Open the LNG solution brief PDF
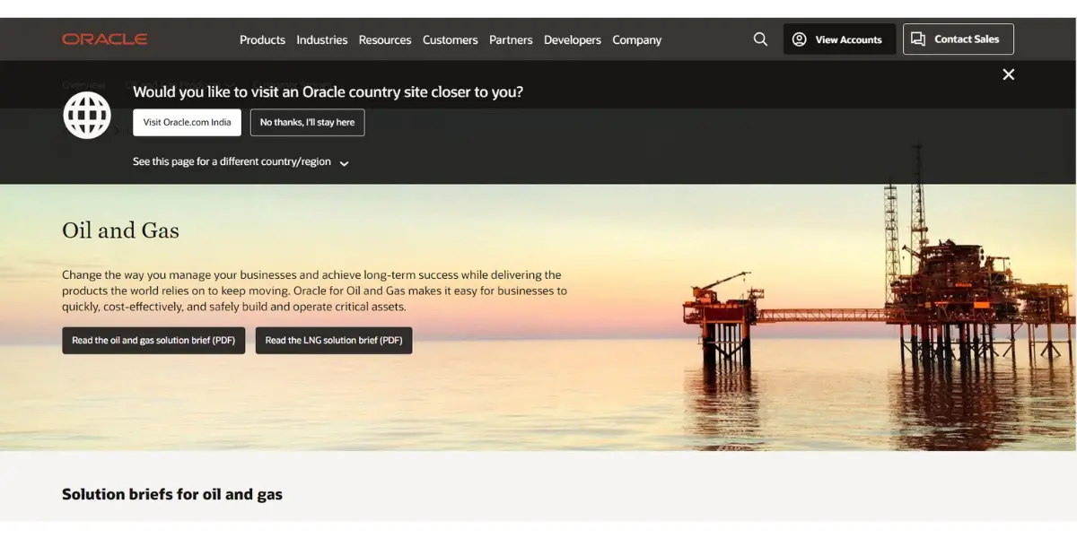The image size is (1077, 538). pyautogui.click(x=334, y=341)
